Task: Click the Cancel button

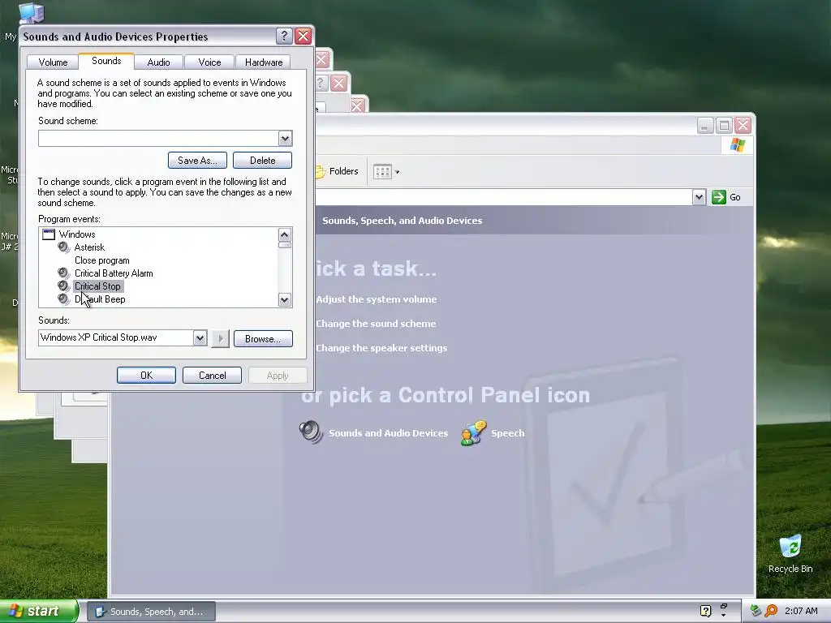Action: point(212,376)
